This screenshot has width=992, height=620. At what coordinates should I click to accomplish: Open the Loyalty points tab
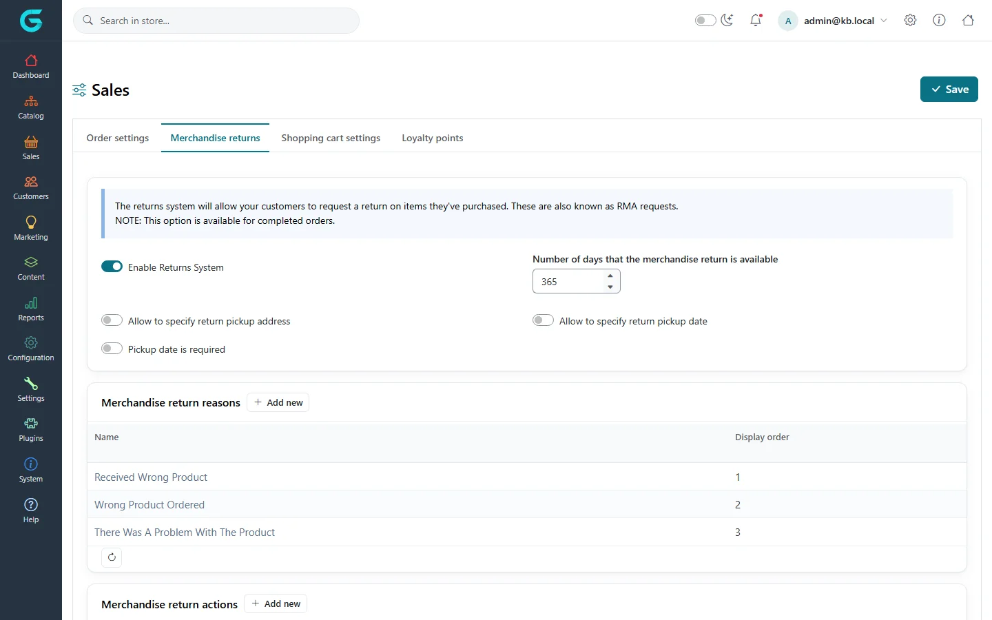[x=433, y=138]
